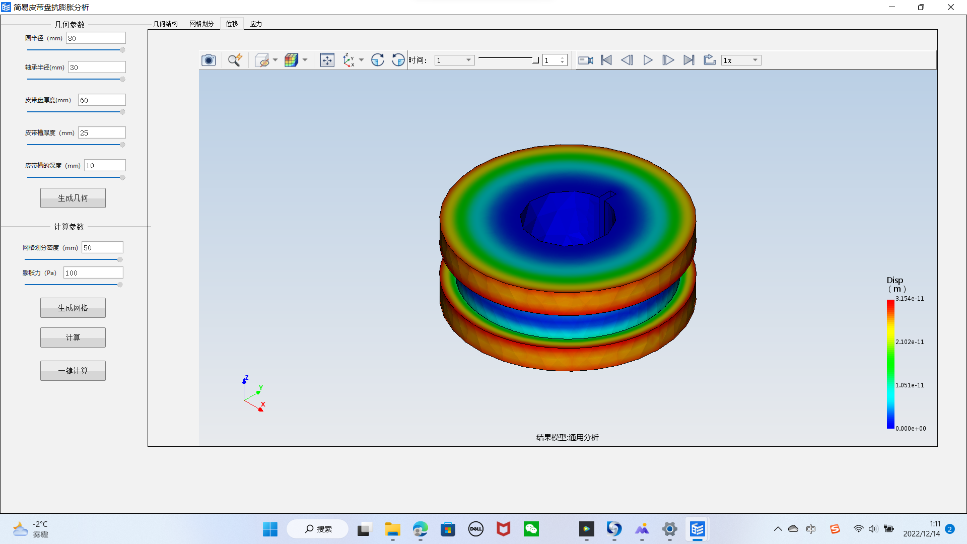967x544 pixels.
Task: Rotate the view counterclockwise
Action: coord(398,60)
